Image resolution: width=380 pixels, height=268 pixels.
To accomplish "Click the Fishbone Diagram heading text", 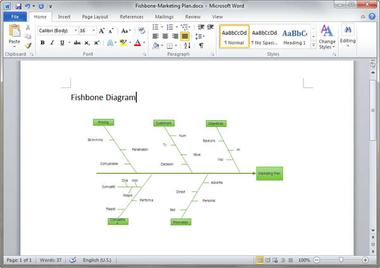I will click(x=103, y=97).
